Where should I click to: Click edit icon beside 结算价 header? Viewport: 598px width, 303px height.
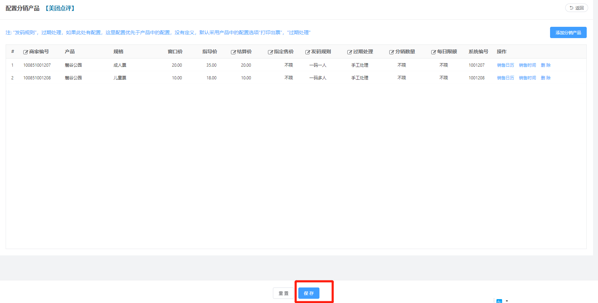(233, 52)
